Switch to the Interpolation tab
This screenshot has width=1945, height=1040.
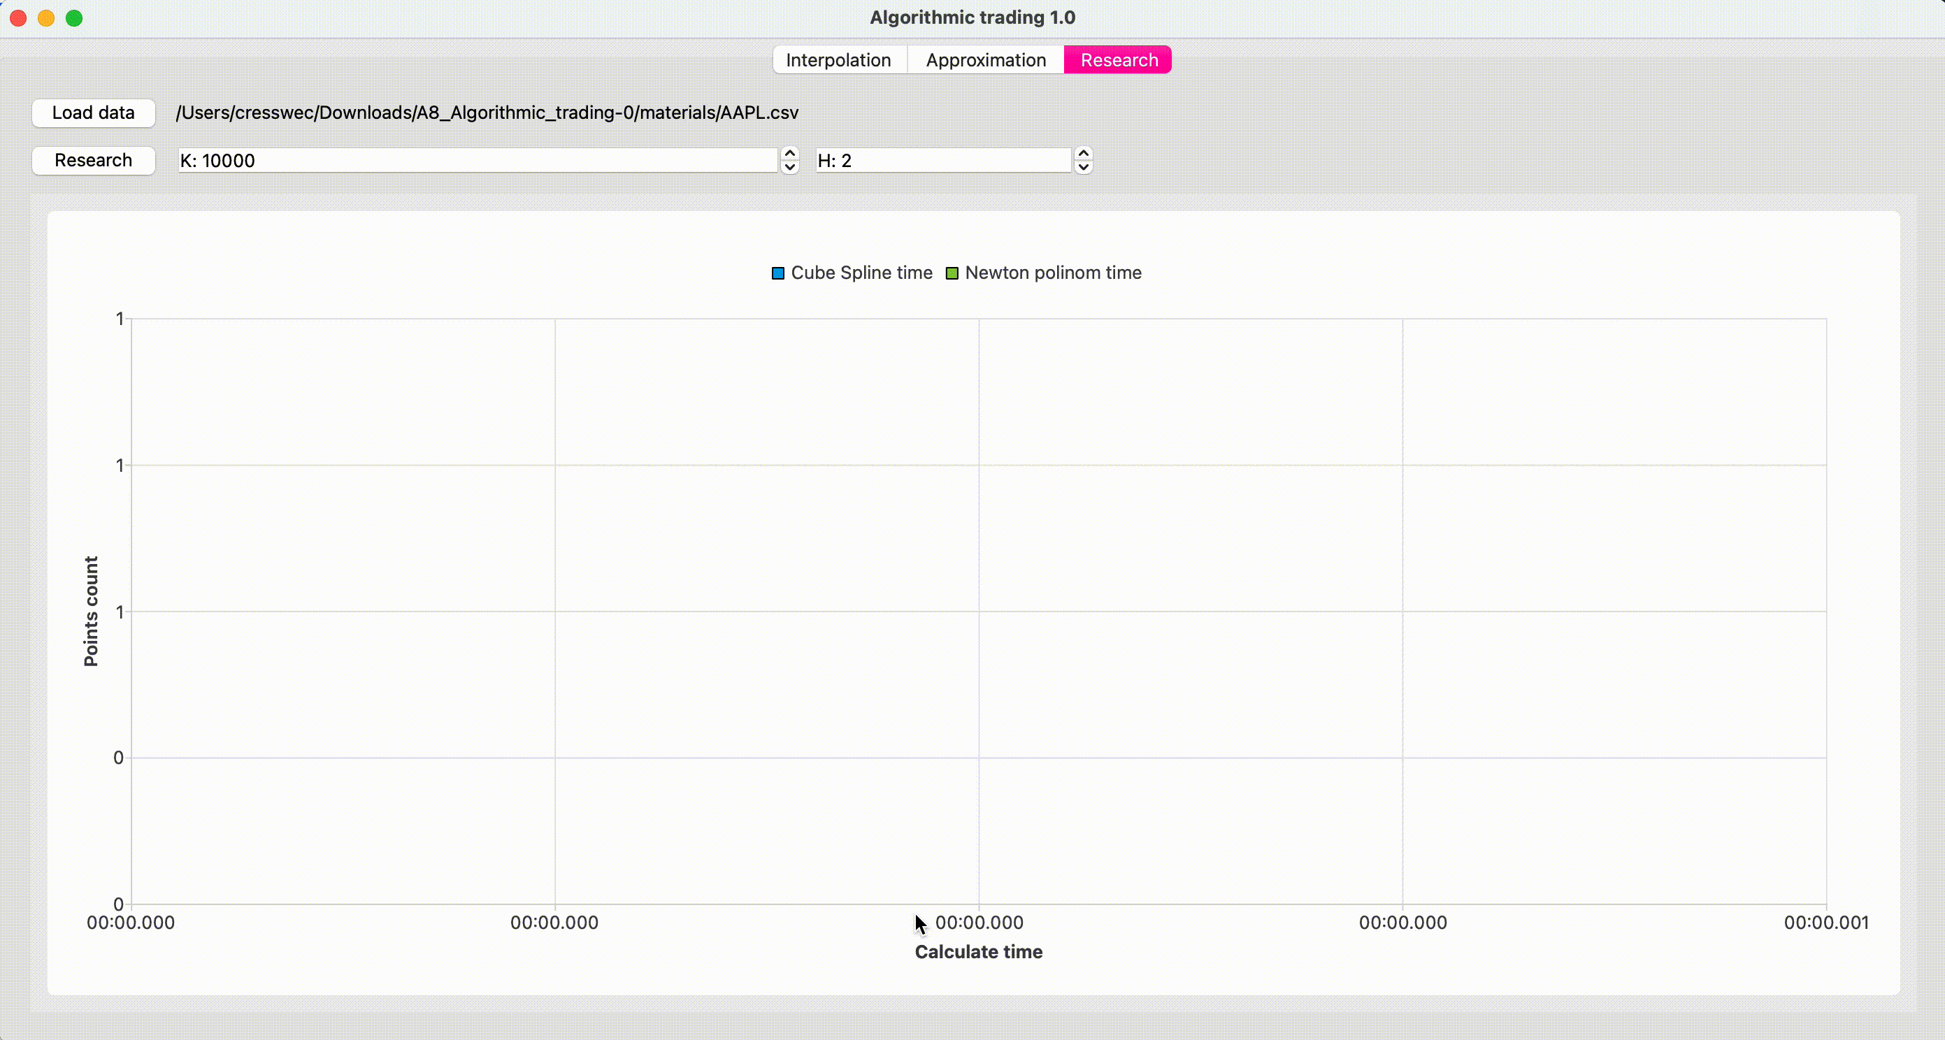tap(838, 59)
